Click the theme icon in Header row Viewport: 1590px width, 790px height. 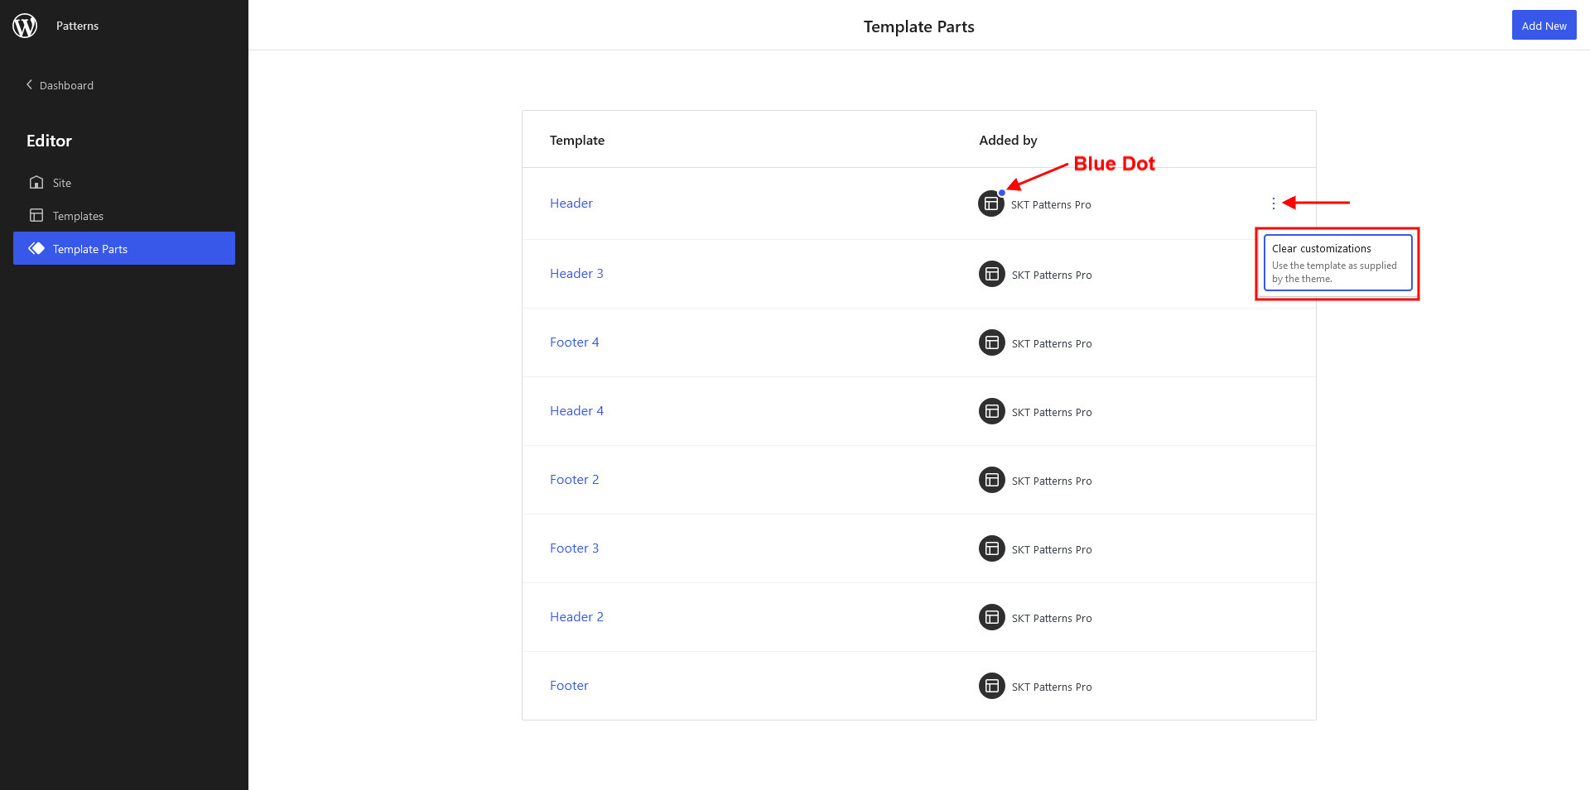click(x=990, y=203)
